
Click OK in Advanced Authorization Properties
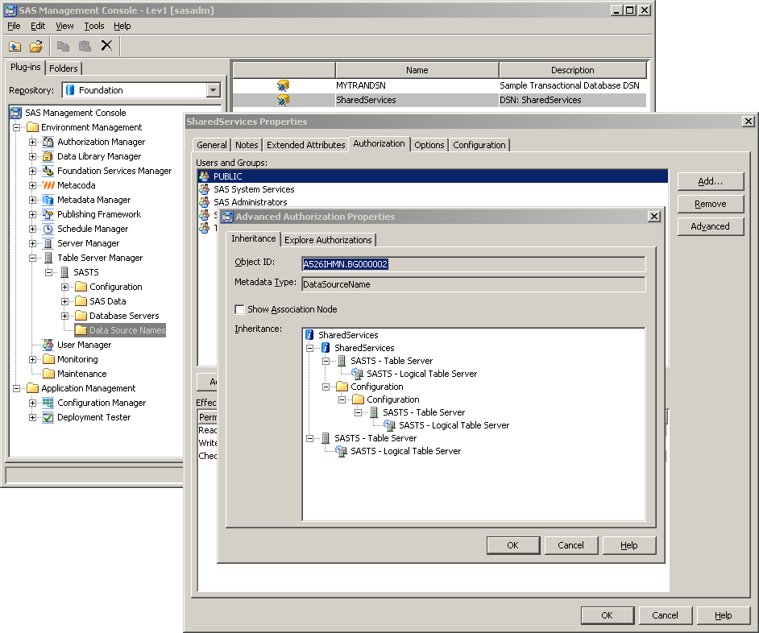513,545
